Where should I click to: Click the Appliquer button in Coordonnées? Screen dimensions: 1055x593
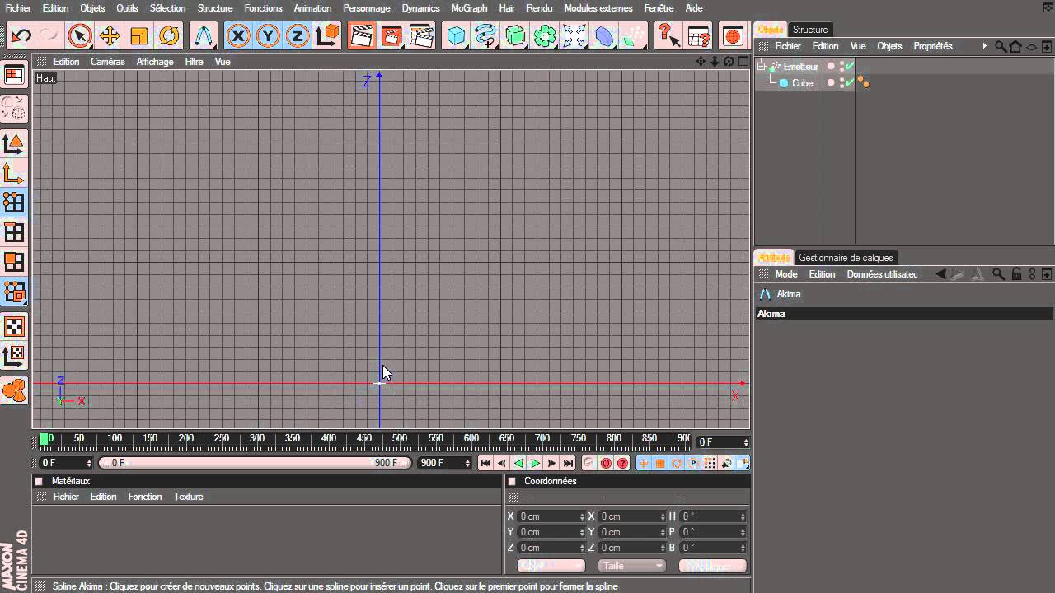click(x=712, y=566)
